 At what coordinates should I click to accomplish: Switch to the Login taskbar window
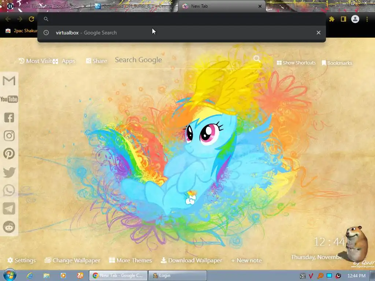(x=178, y=276)
